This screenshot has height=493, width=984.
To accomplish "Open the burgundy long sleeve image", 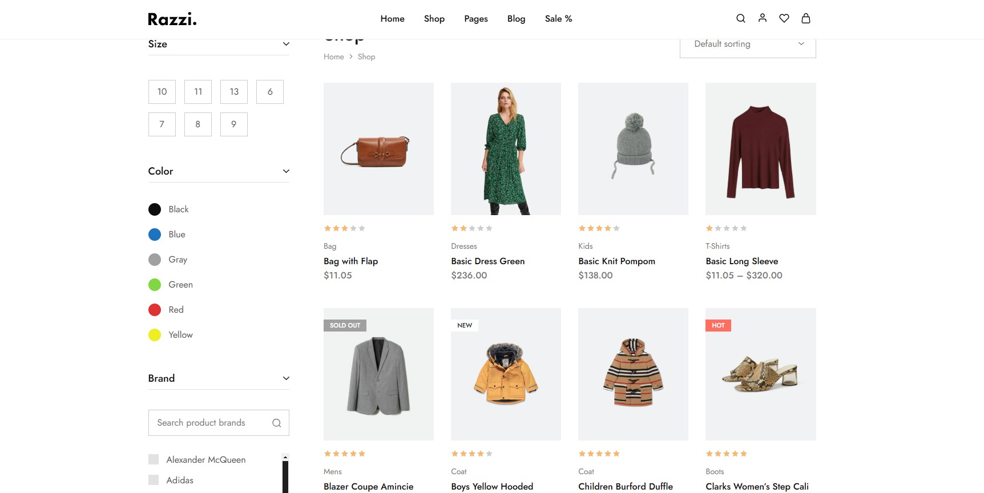I will tap(761, 149).
